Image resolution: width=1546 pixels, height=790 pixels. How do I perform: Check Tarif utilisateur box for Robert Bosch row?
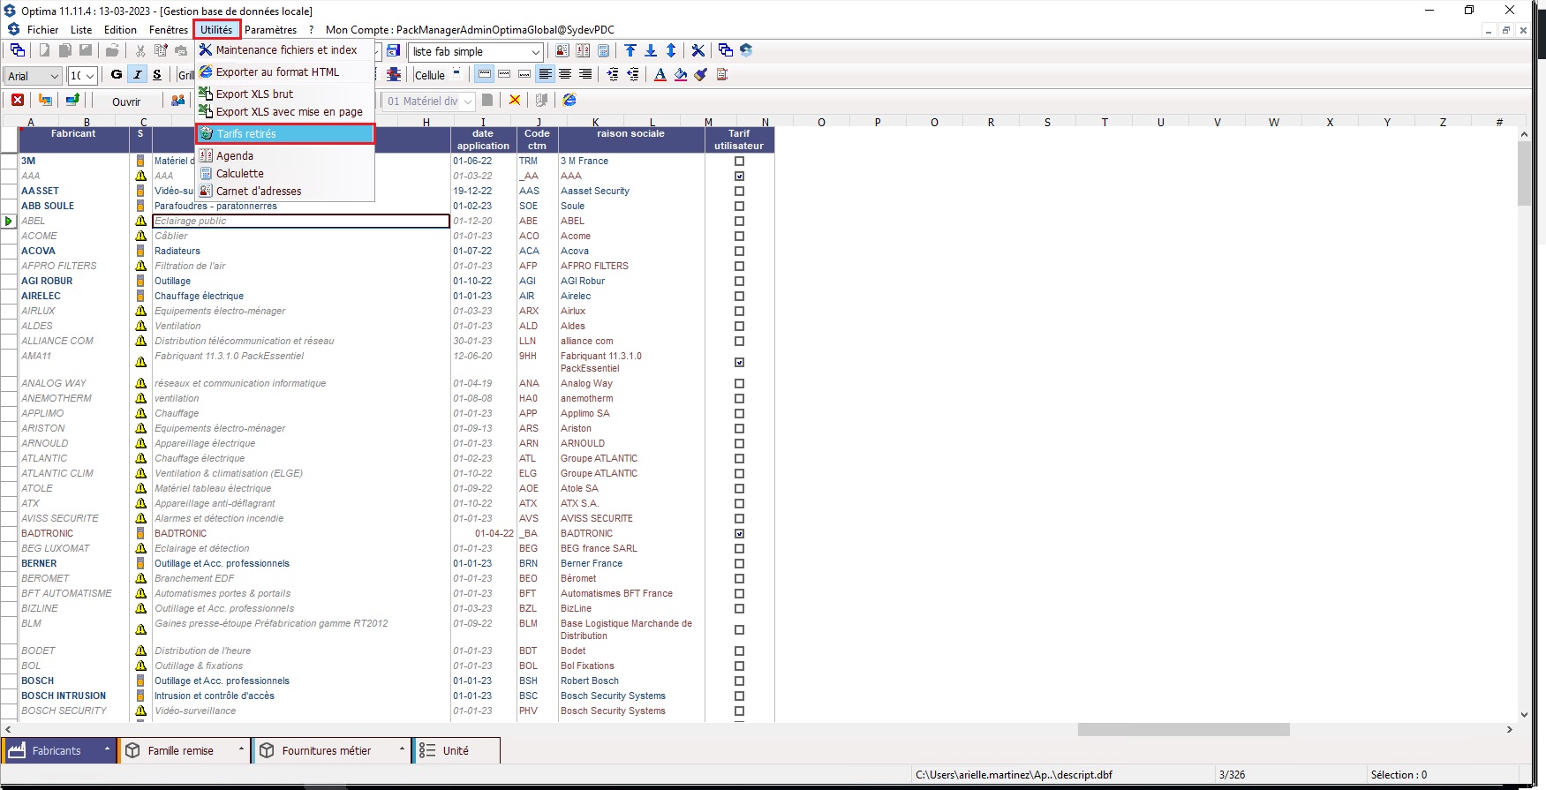[x=739, y=681]
